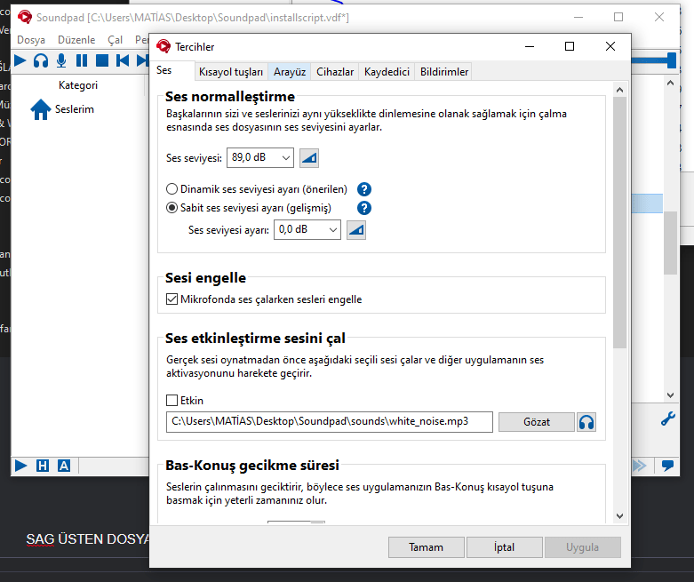Open the Ses seviyesi 89,0 dB dropdown
This screenshot has width=694, height=582.
click(260, 158)
